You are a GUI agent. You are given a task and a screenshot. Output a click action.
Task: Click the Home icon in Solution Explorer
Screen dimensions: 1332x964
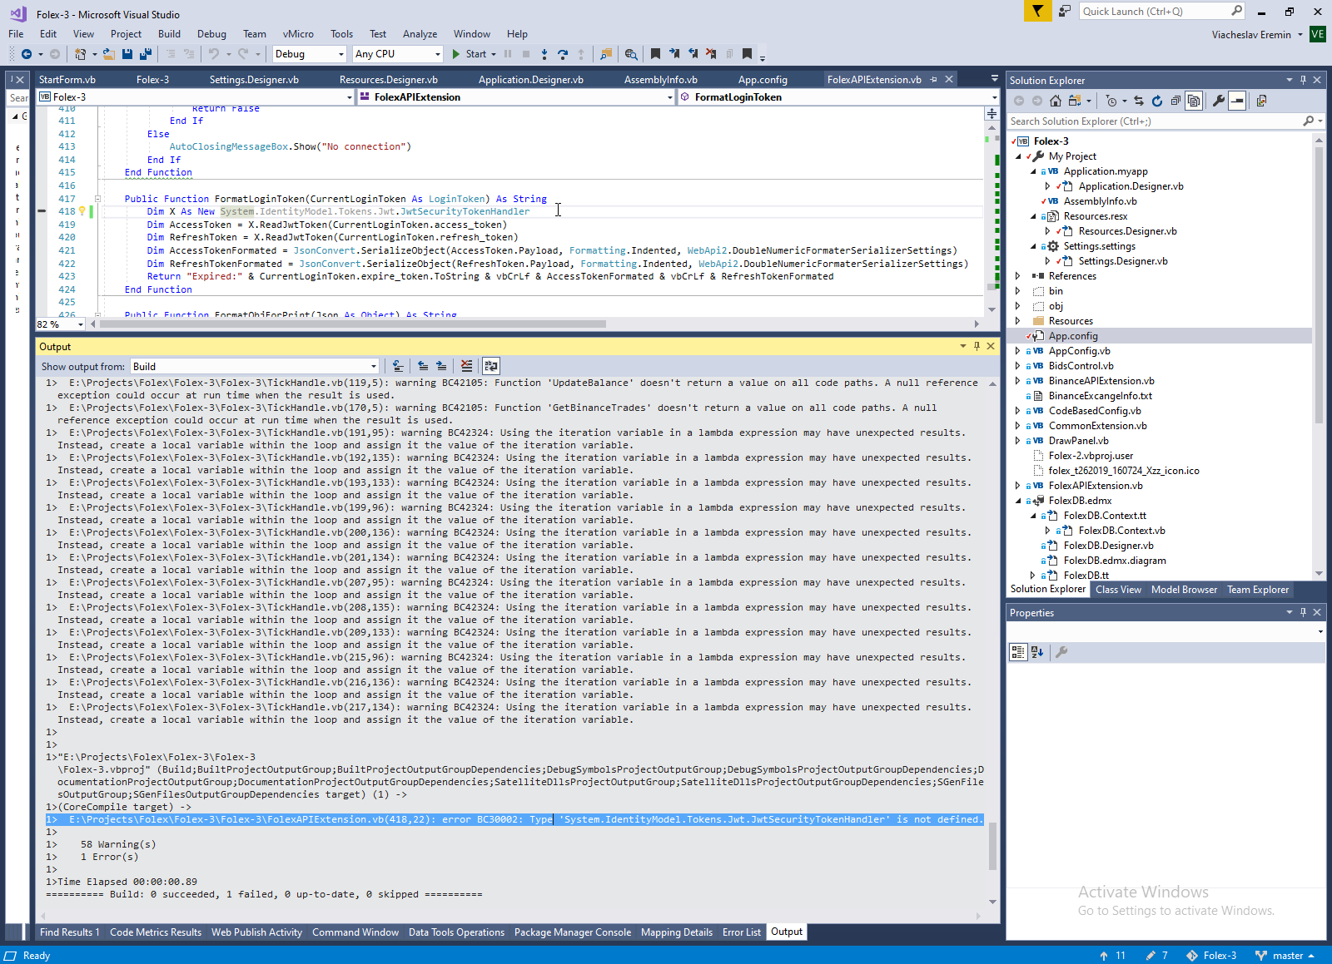tap(1056, 101)
